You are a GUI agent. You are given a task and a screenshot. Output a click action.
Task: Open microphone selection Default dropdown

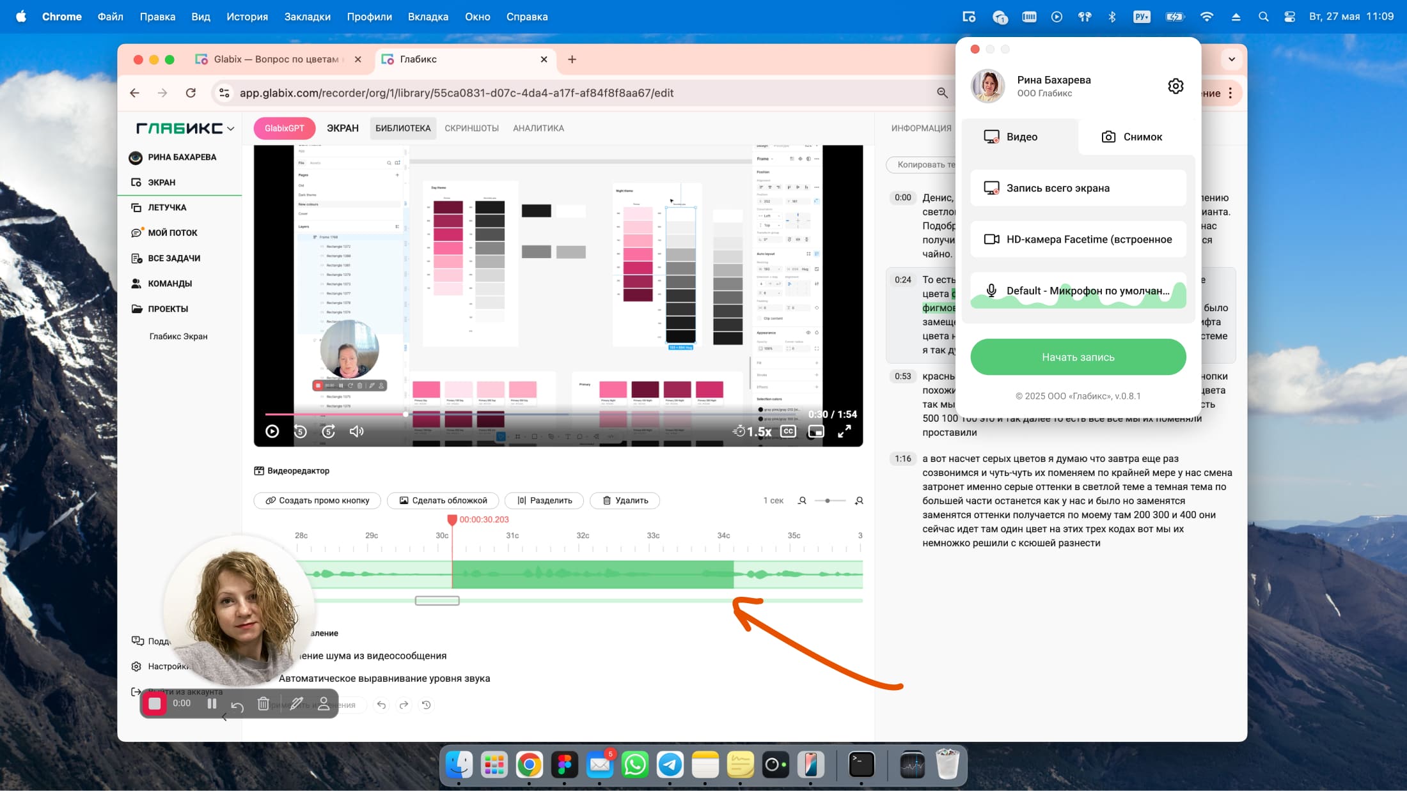pos(1078,291)
